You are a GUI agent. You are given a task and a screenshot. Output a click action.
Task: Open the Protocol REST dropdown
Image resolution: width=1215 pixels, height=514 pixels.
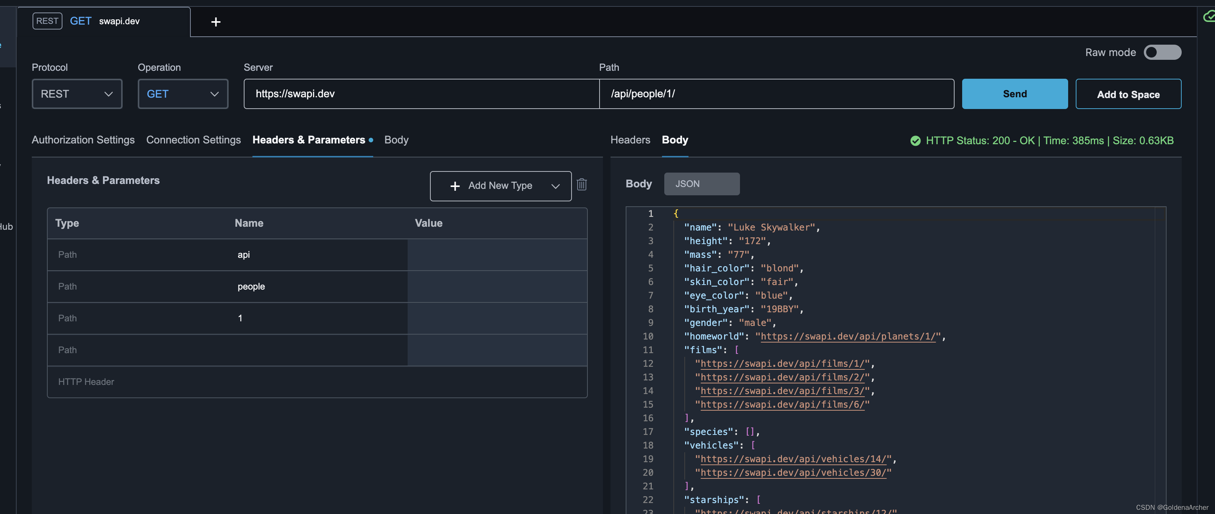(x=77, y=94)
